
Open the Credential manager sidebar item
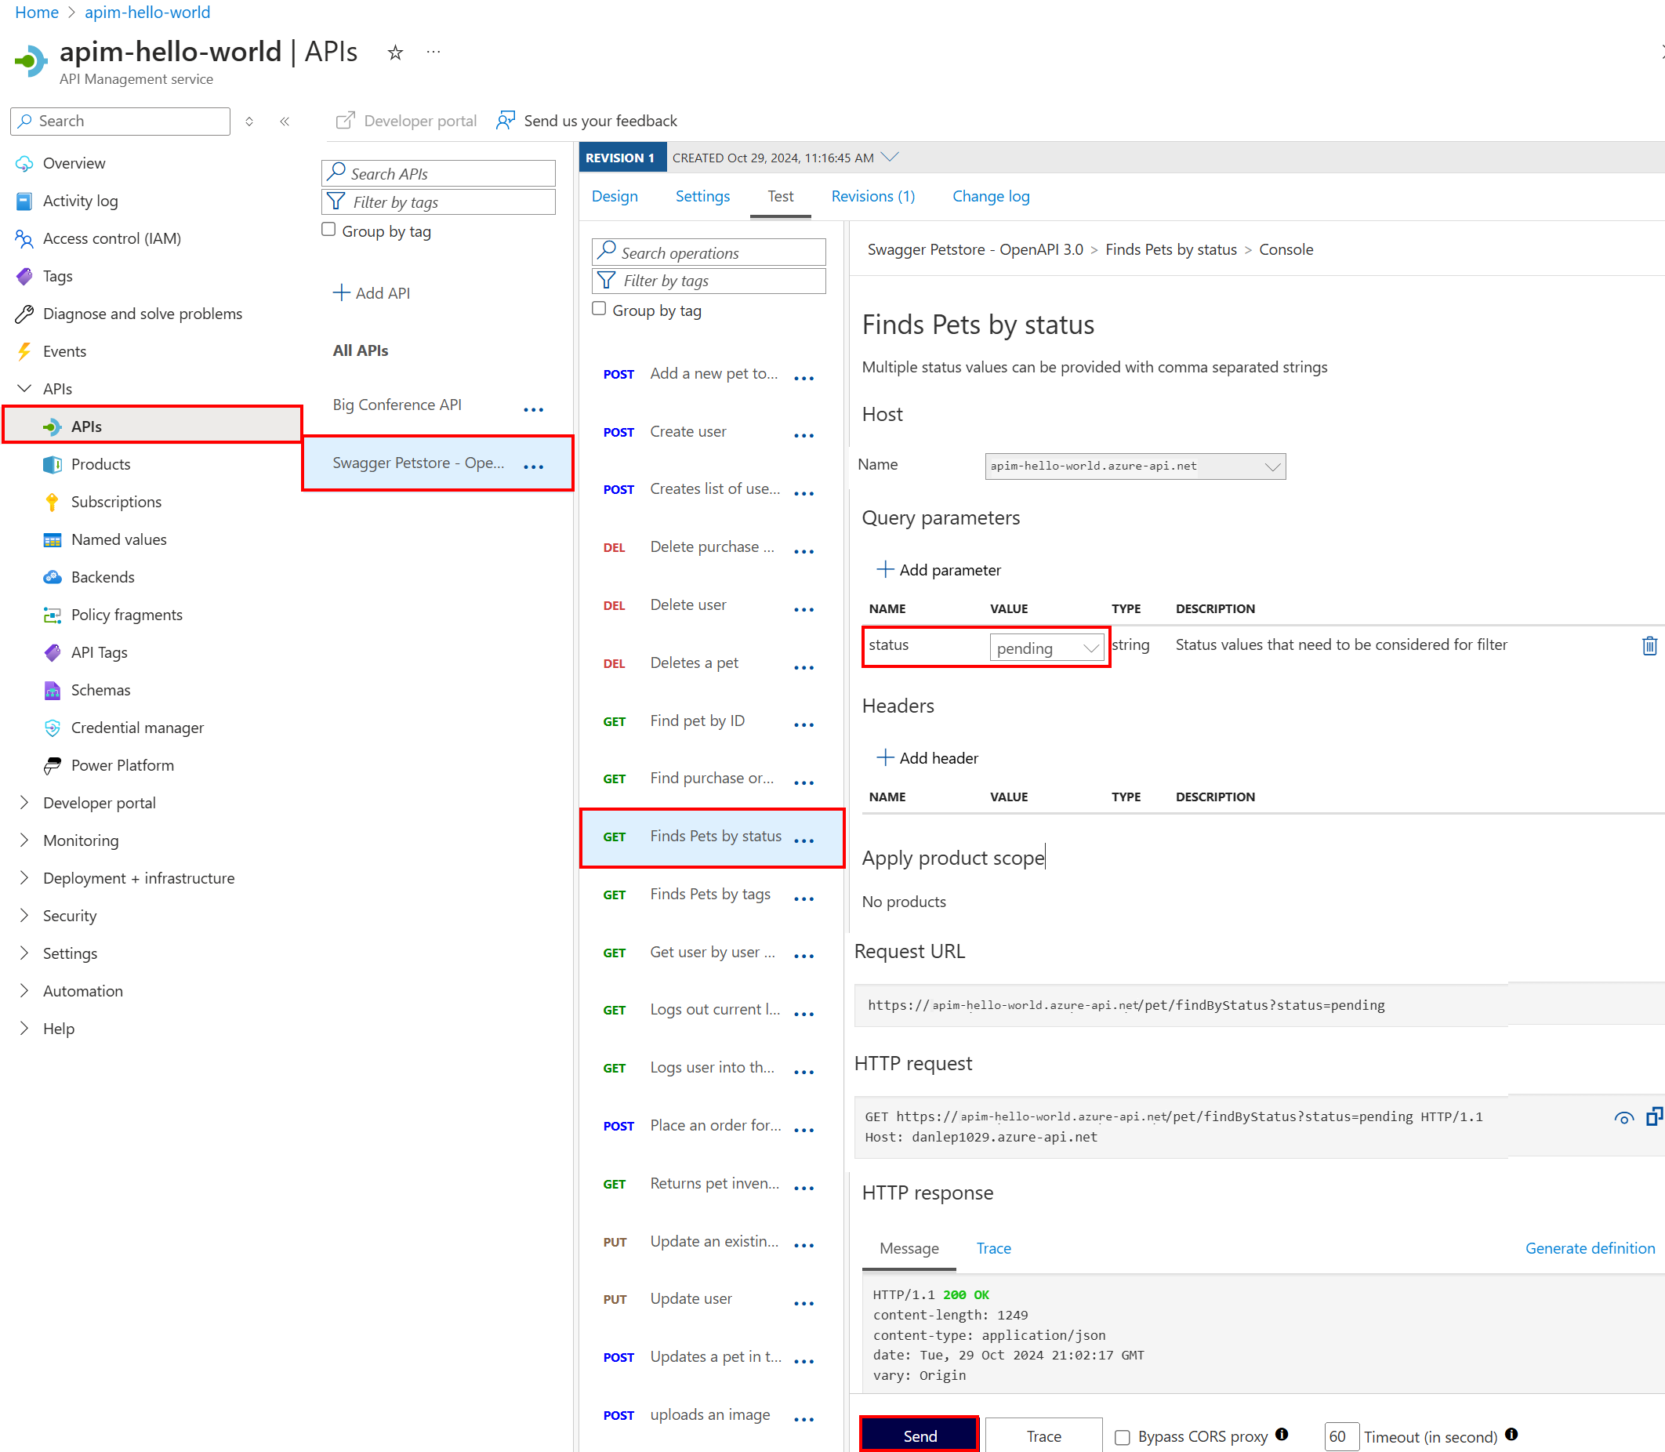pos(137,728)
